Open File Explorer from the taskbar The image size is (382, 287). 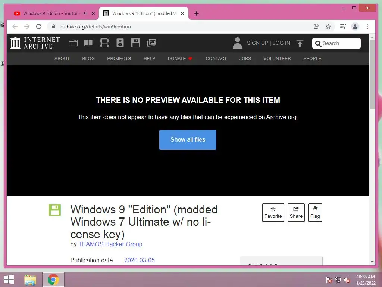pos(30,280)
